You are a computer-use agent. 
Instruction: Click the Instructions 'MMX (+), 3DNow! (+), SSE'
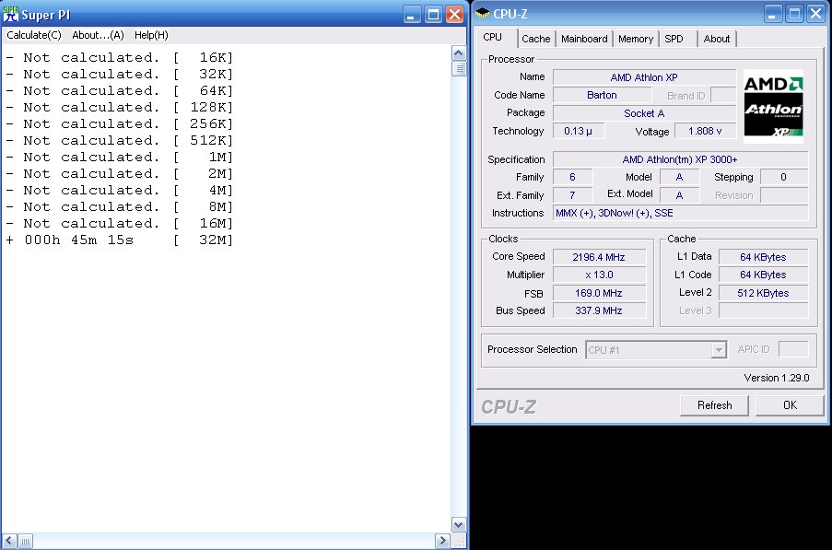pyautogui.click(x=680, y=213)
